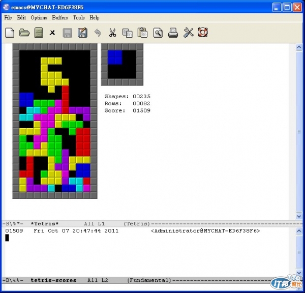Open Help with the lifebuoy icon
Screen dimensions: 305x293
coord(203,33)
